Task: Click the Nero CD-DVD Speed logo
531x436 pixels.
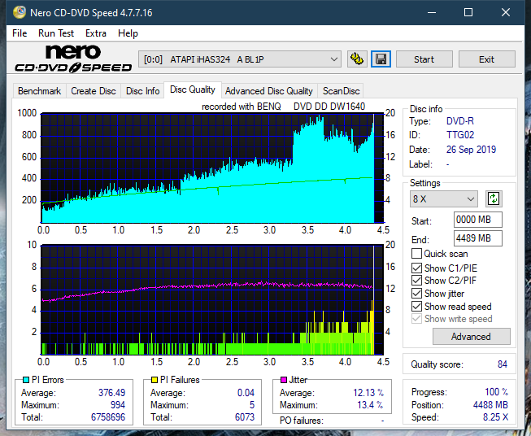Action: pyautogui.click(x=73, y=59)
